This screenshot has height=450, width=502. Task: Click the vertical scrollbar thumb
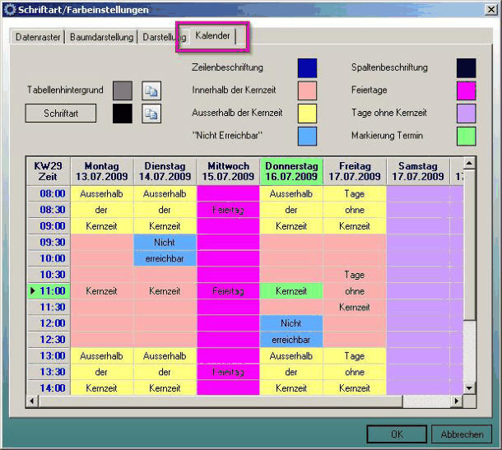[x=469, y=245]
